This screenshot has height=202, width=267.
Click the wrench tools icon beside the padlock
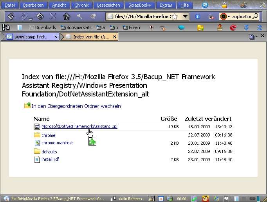[x=244, y=5]
